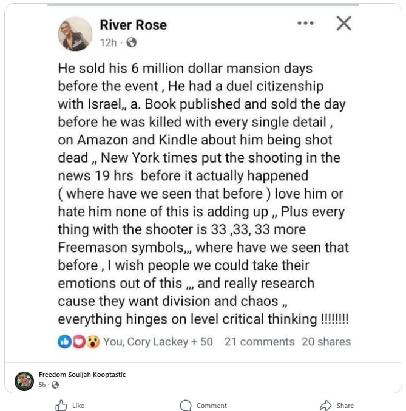Image resolution: width=406 pixels, height=411 pixels.
Task: Open the 21 comments link
Action: 259,342
